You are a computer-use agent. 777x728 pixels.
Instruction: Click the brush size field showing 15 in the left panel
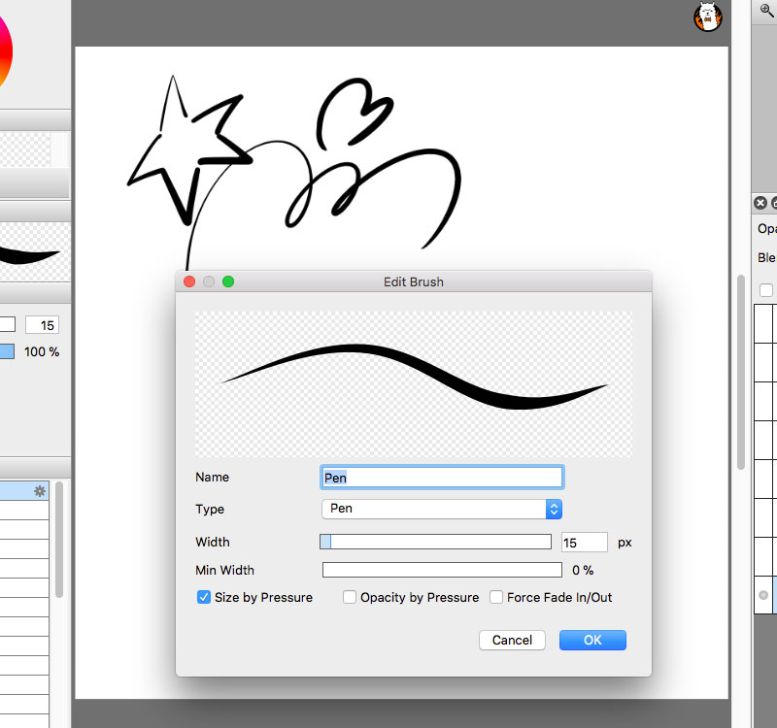coord(42,325)
